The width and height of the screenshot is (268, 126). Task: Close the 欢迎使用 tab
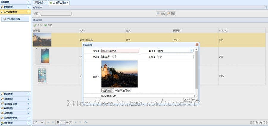45,3
